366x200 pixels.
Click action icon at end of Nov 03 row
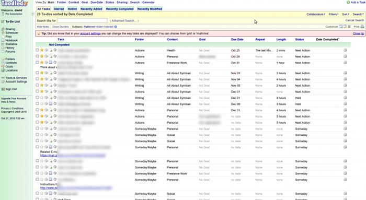pos(345,73)
